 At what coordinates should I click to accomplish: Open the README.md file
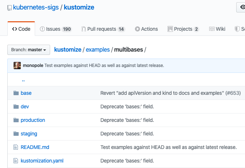(x=35, y=147)
